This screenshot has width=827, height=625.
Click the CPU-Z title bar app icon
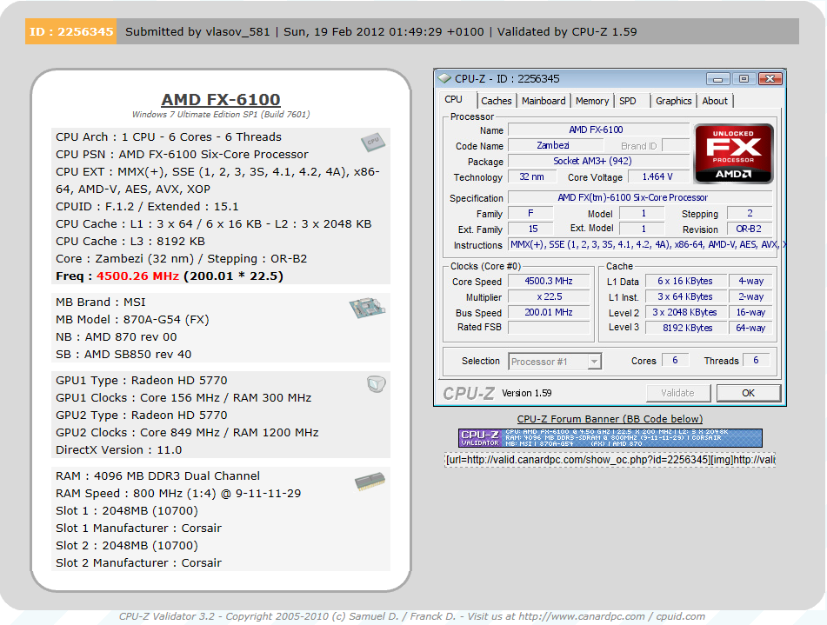click(445, 78)
